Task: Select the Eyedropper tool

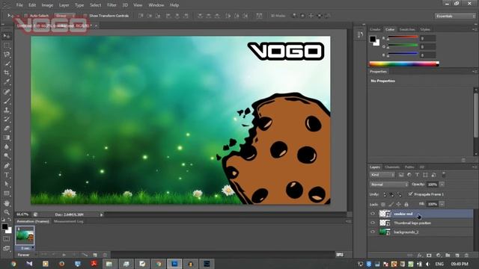Action: [7, 82]
